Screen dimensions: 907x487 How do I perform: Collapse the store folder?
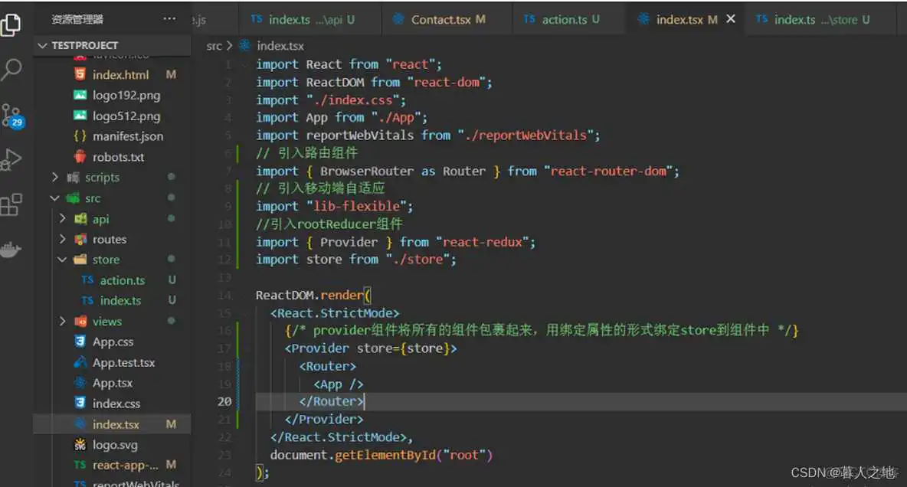click(x=62, y=259)
